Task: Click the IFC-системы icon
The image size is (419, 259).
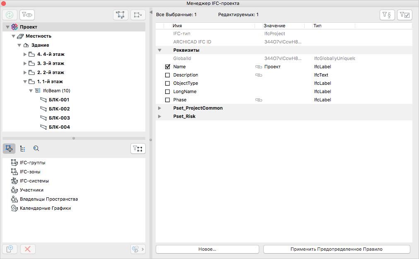Action: coord(14,181)
